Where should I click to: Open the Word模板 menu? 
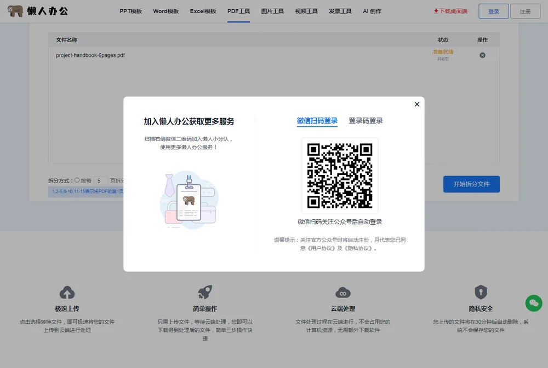click(166, 11)
